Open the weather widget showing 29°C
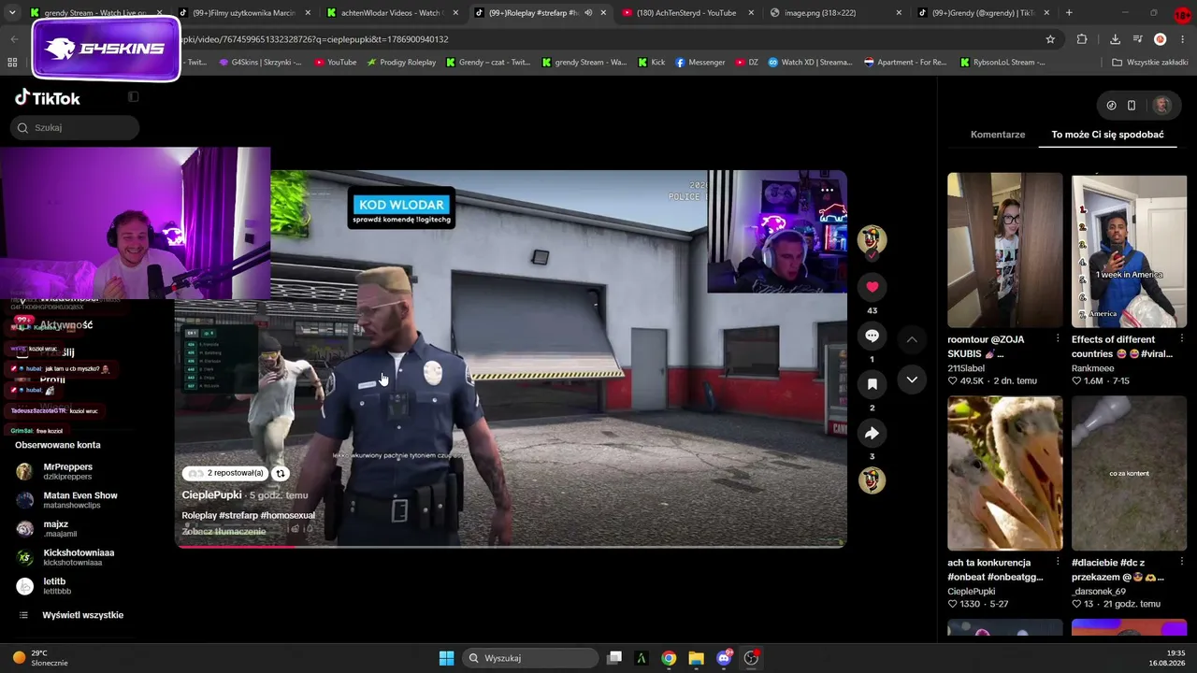The image size is (1197, 673). pos(40,658)
